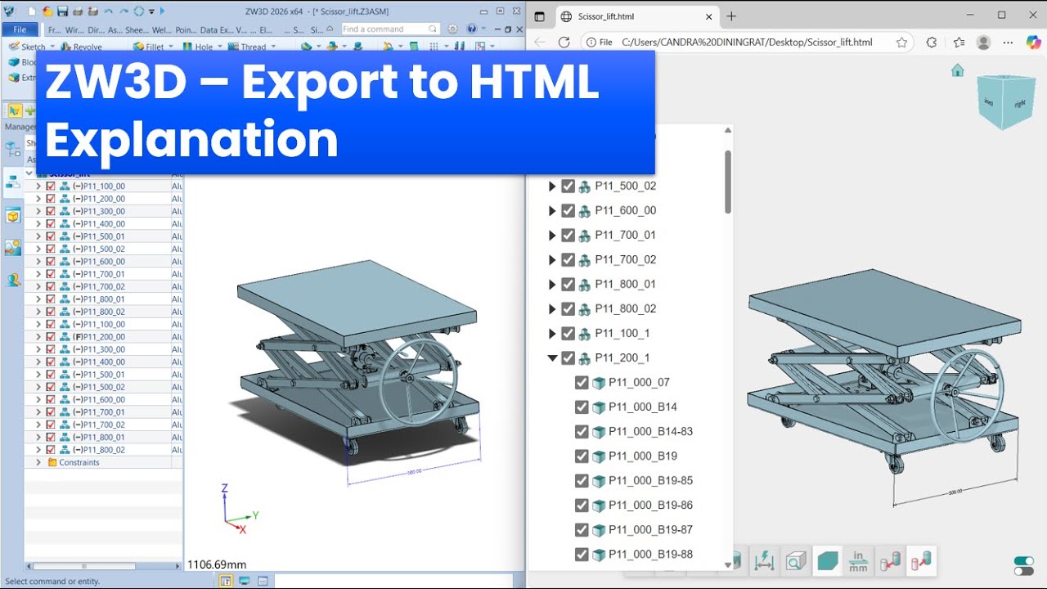1047x589 pixels.
Task: Expand (−)P11_200_00 in ZW3D tree
Action: [x=38, y=199]
